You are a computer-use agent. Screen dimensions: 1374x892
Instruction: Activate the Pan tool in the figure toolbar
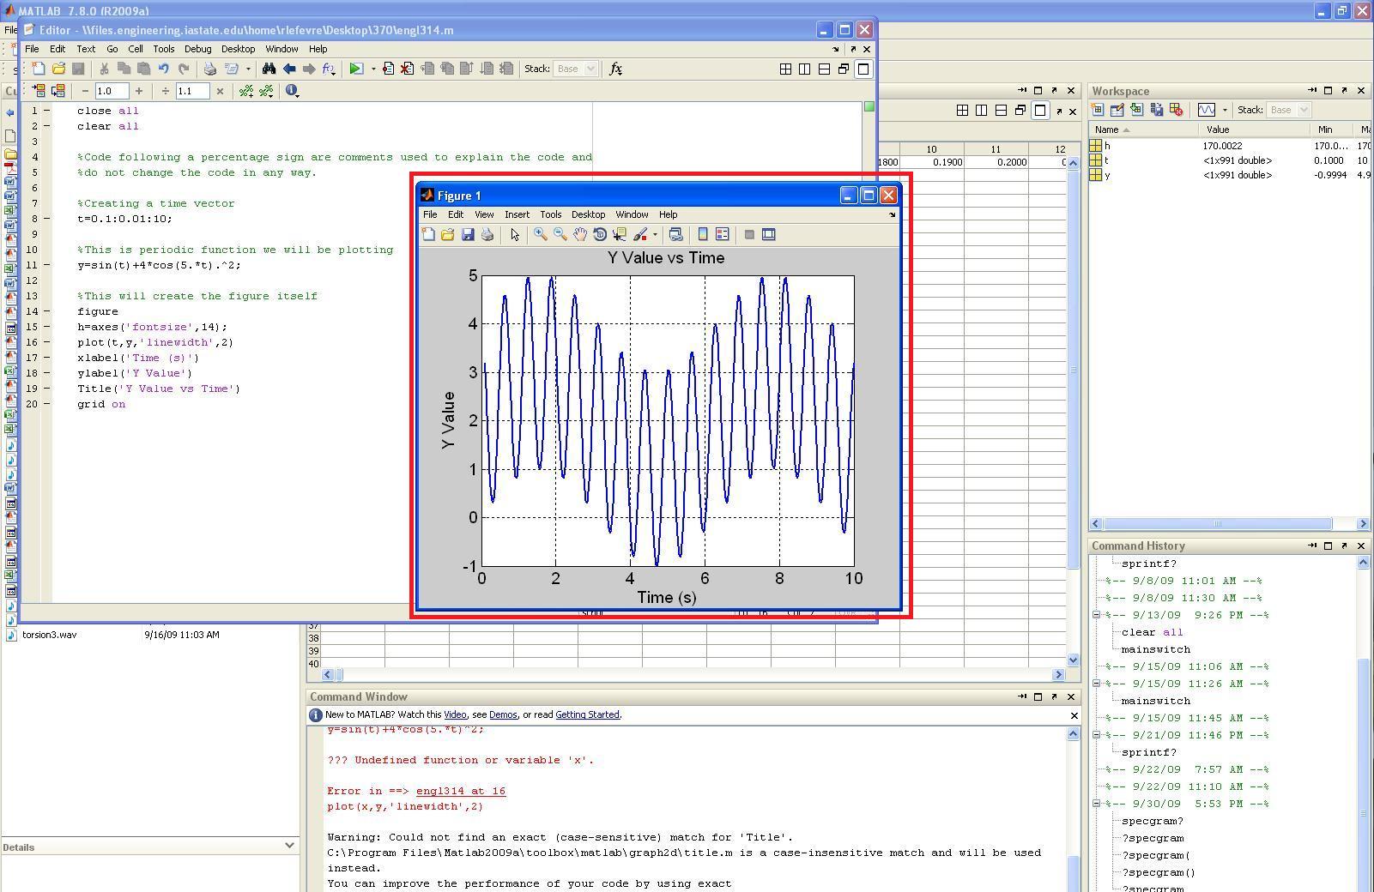pos(580,234)
